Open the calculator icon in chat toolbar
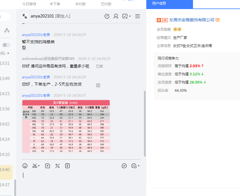 point(58,166)
